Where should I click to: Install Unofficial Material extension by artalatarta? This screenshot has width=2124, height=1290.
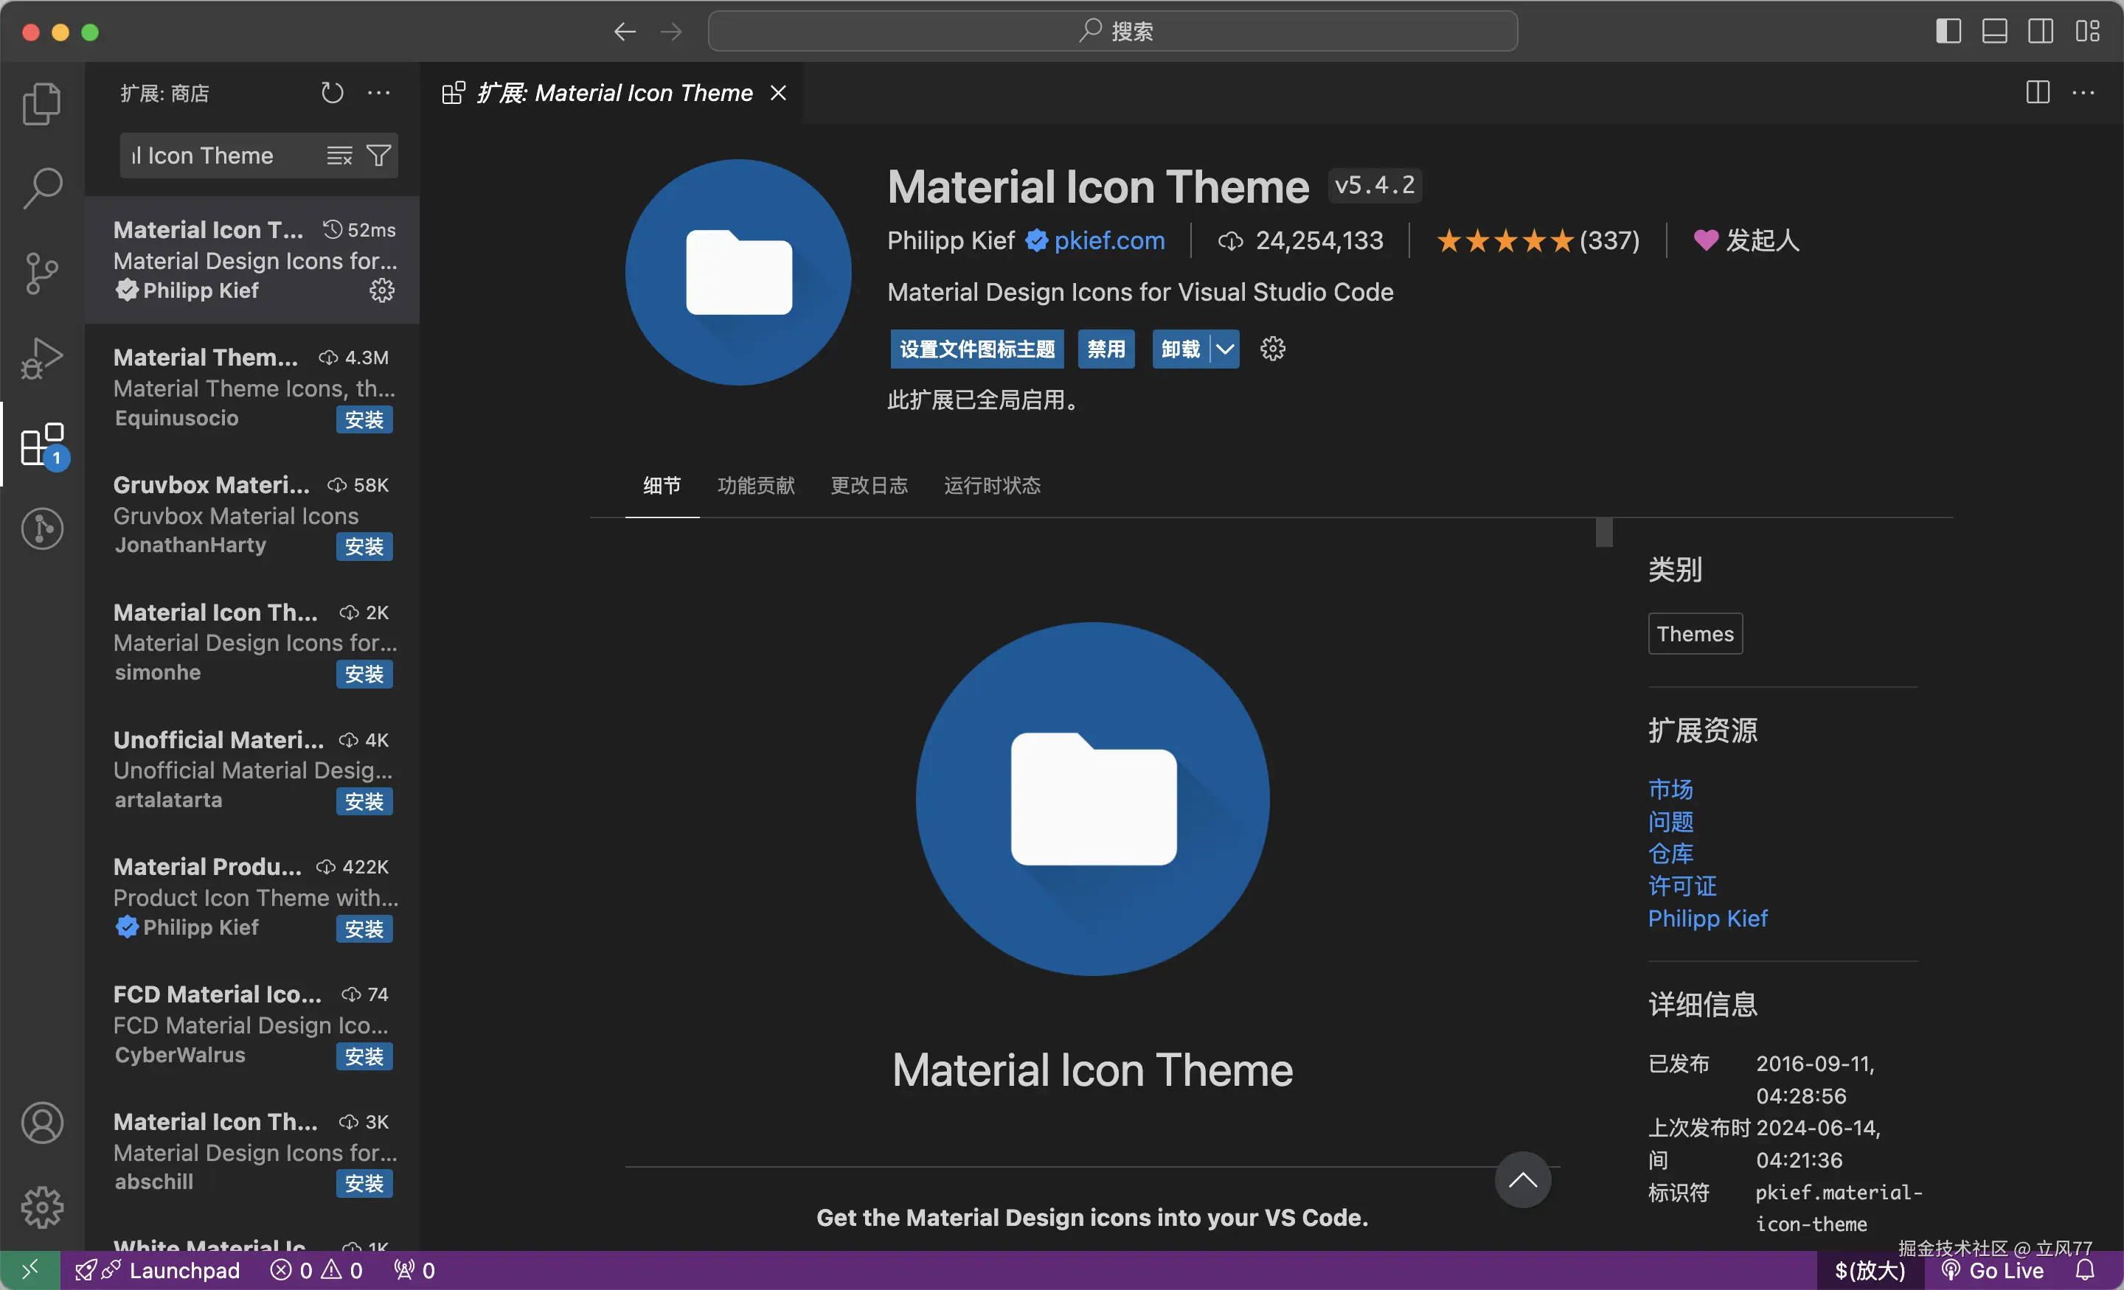(364, 802)
